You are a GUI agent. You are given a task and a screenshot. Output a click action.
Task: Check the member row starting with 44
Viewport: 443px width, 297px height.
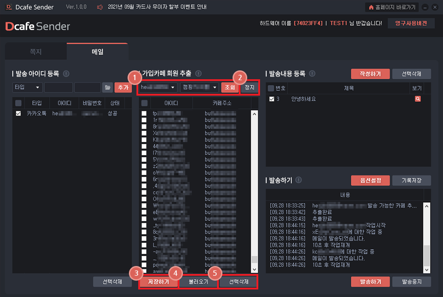(x=144, y=146)
